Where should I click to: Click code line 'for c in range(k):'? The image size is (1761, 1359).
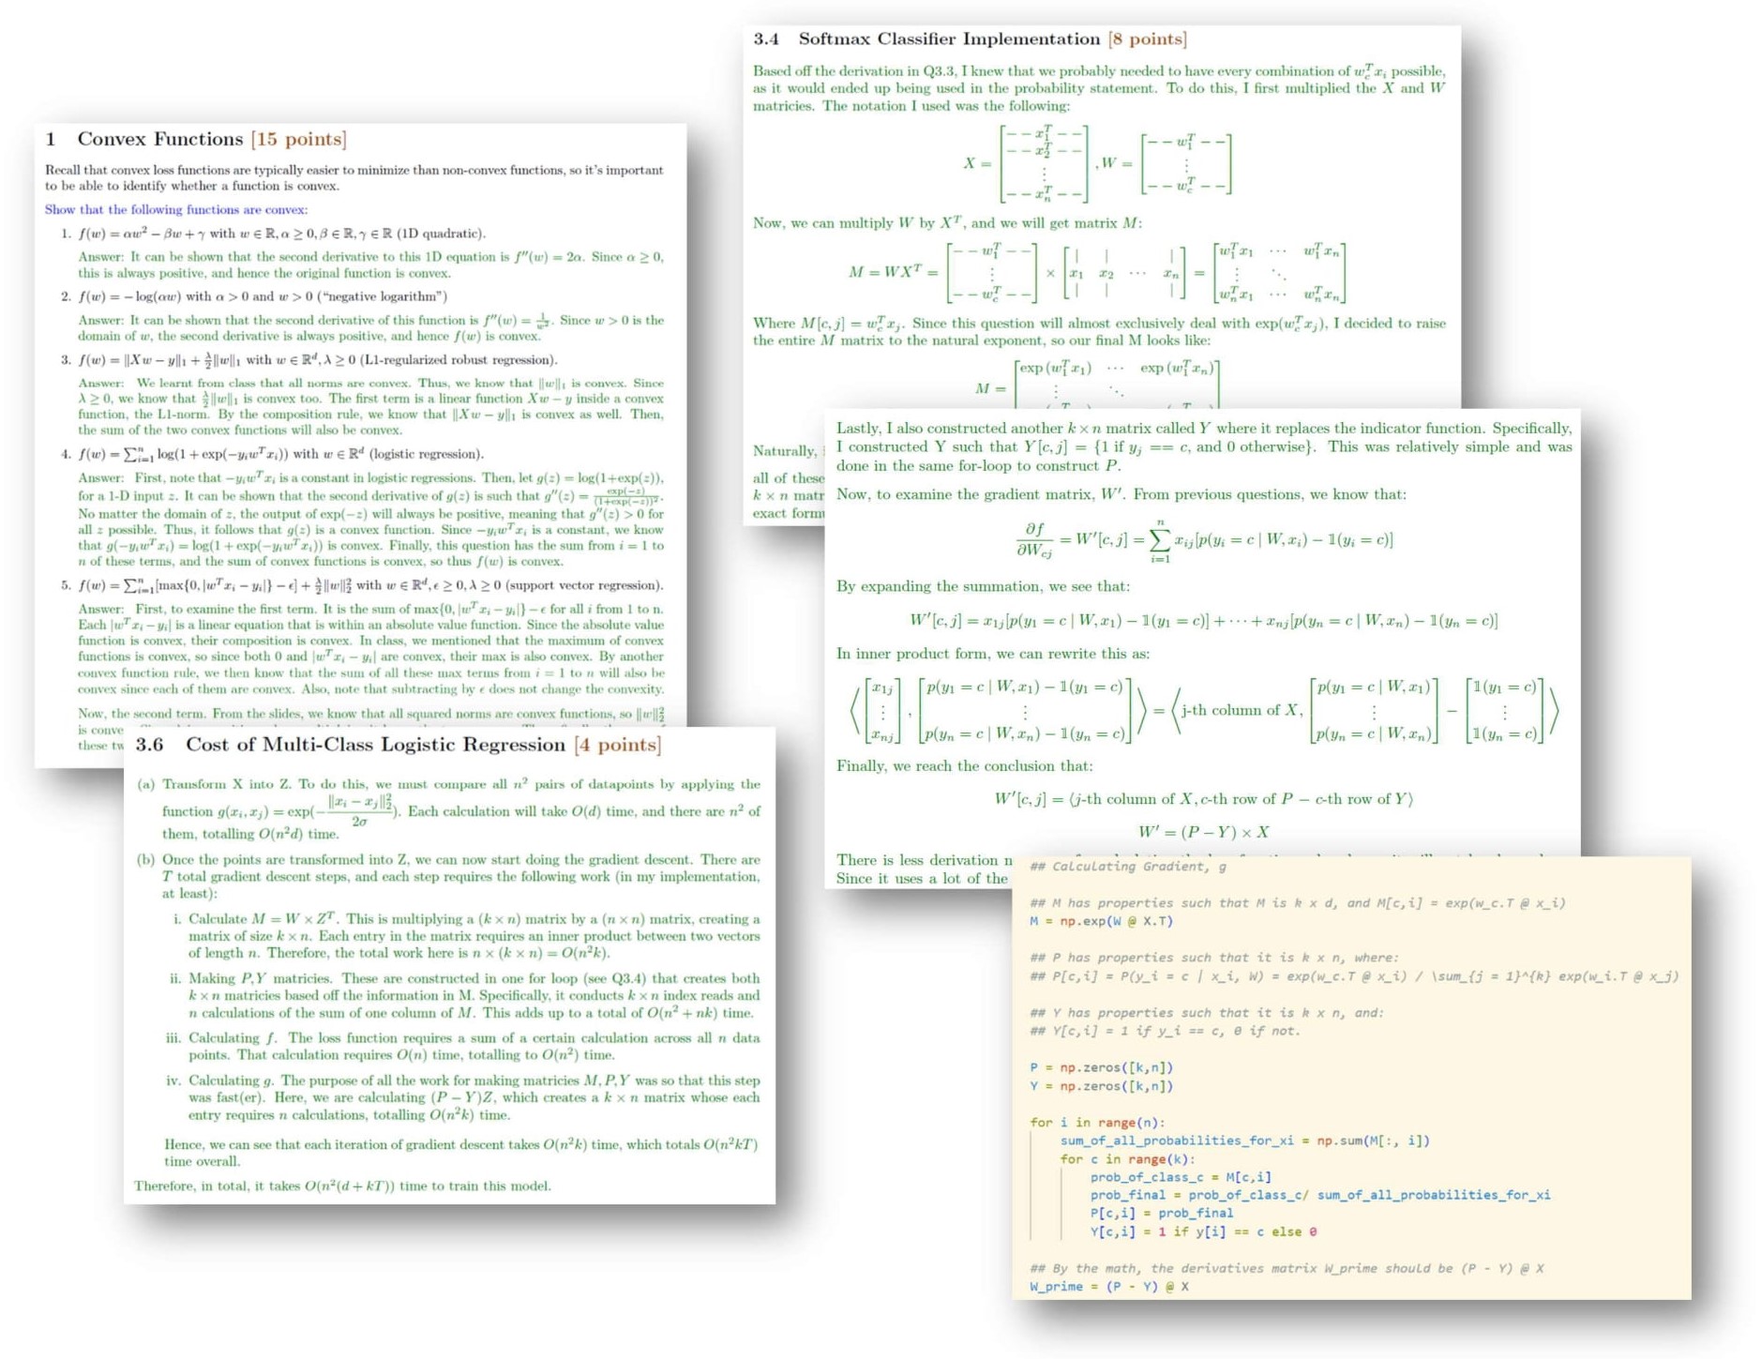1128,1158
